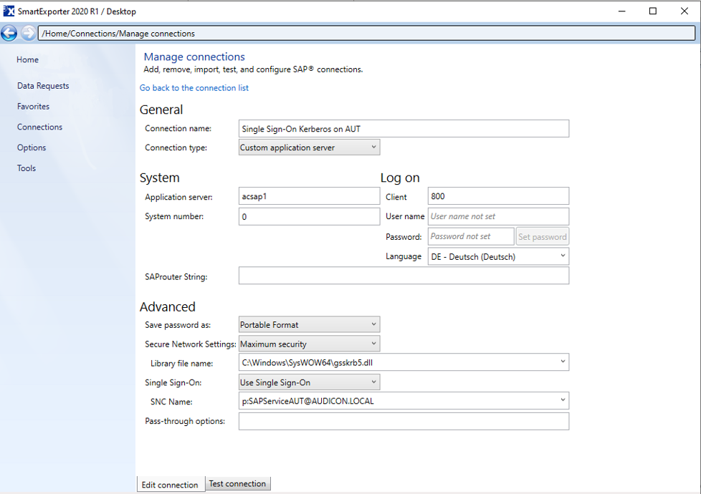The width and height of the screenshot is (701, 494).
Task: Expand the Library file name combo box
Action: 404,362
